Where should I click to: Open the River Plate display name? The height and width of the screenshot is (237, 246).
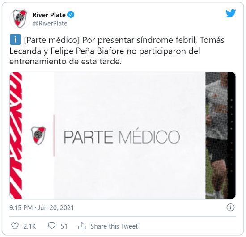tap(49, 15)
